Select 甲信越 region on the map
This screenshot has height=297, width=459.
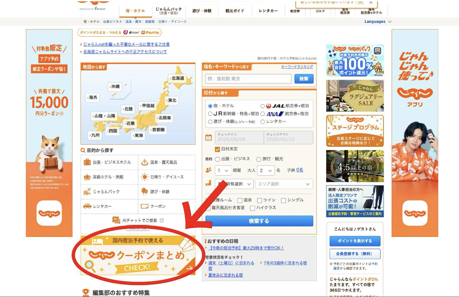[x=148, y=106]
